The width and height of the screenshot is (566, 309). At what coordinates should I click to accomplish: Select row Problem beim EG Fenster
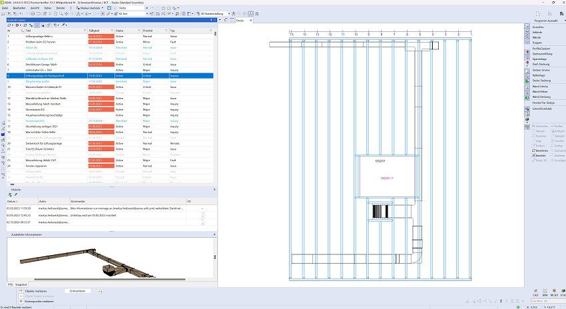(x=110, y=42)
